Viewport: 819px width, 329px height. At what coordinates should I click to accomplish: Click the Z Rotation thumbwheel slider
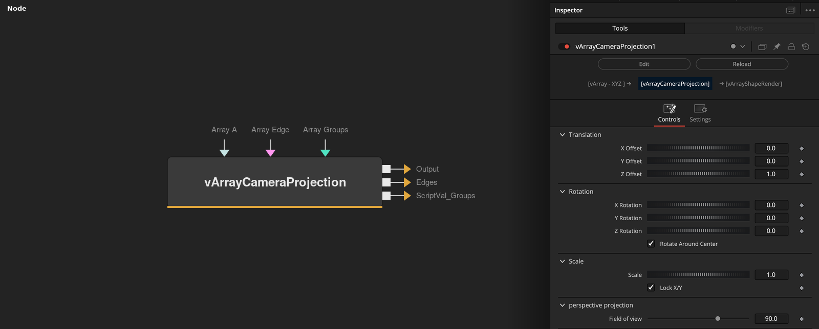(698, 231)
